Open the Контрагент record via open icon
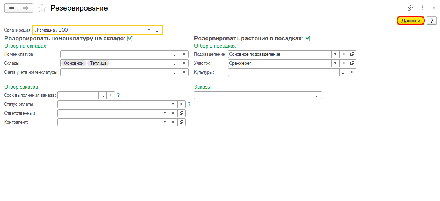 181,122
